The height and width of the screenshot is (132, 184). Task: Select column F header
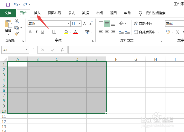click(116, 59)
